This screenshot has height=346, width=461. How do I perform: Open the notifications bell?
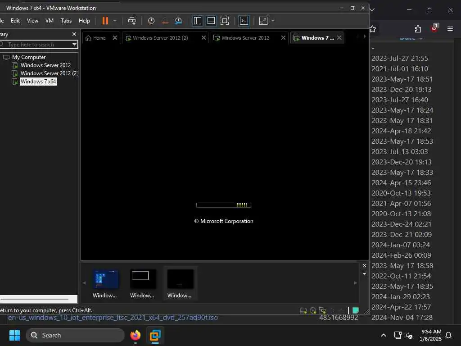pyautogui.click(x=449, y=335)
